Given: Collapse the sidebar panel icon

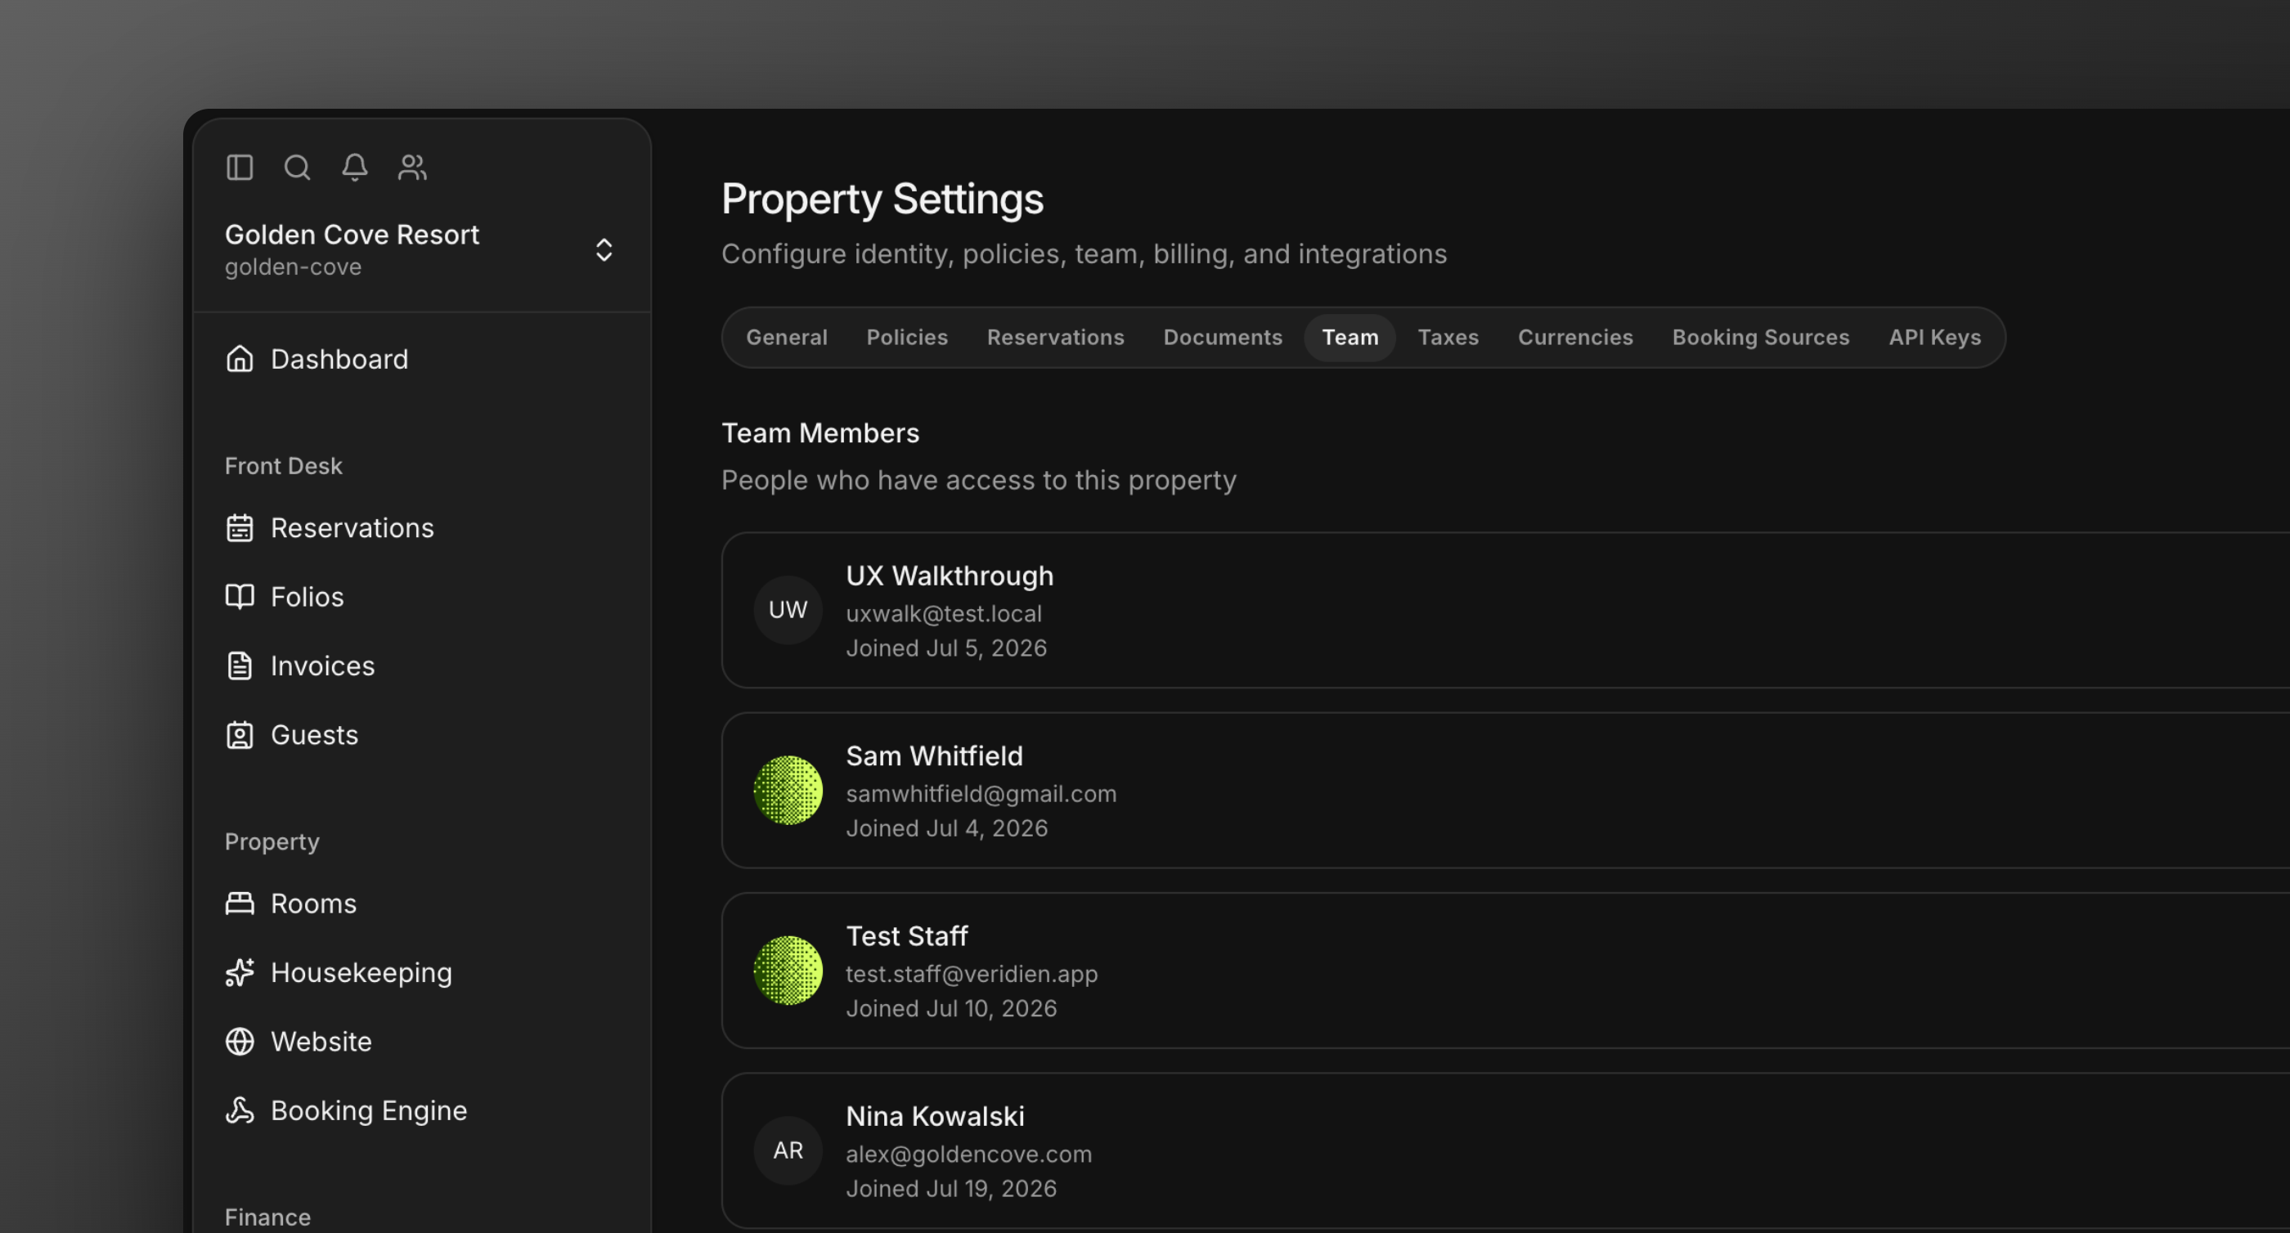Looking at the screenshot, I should (240, 167).
